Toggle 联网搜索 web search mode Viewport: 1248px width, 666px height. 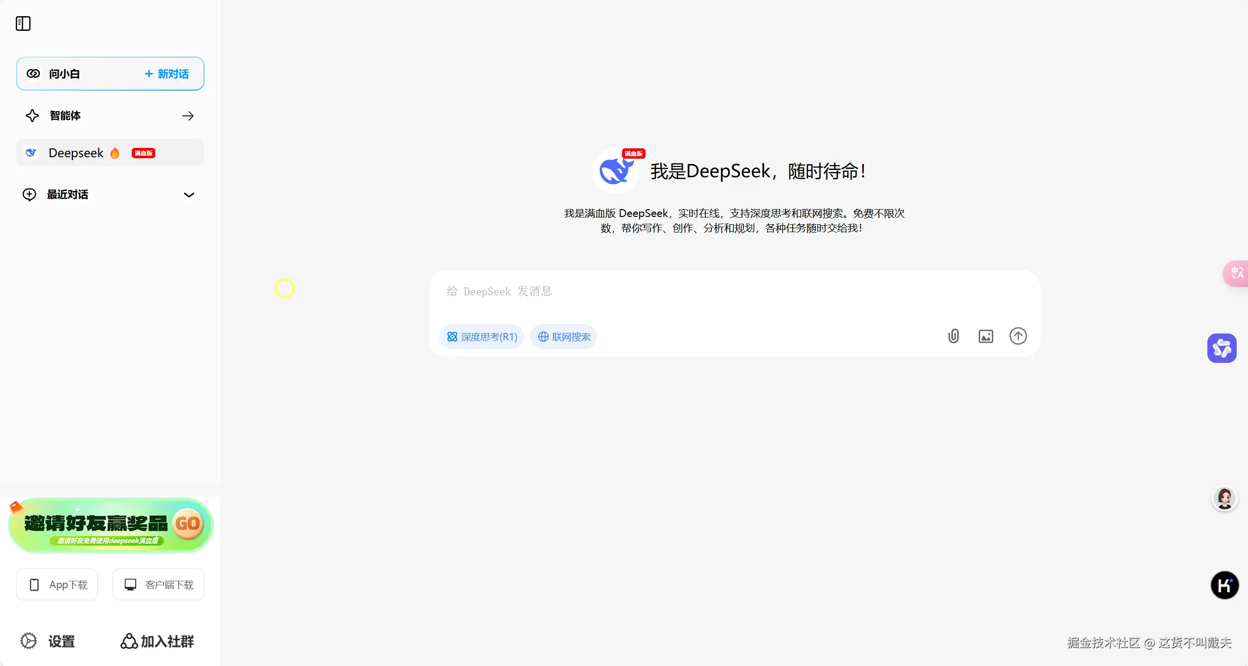pos(564,337)
